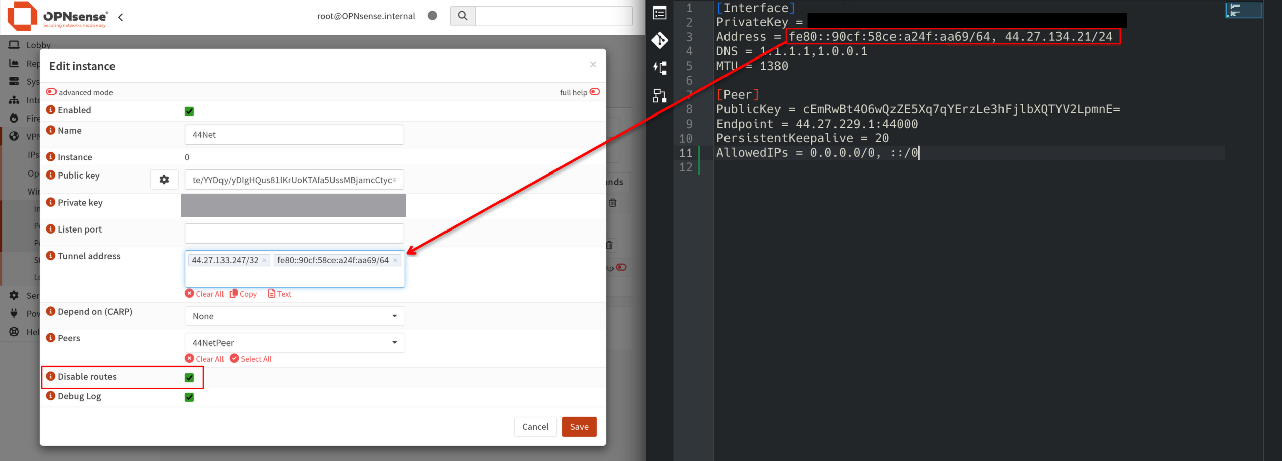Open the System server icon in sidebar
Screen dimensions: 1282x461
pos(14,81)
